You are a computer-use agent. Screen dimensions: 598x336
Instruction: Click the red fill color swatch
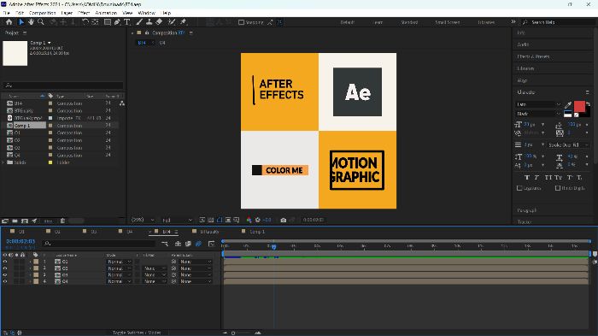coord(579,107)
